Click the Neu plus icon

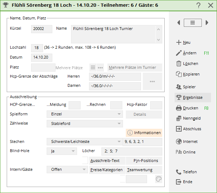178,42
